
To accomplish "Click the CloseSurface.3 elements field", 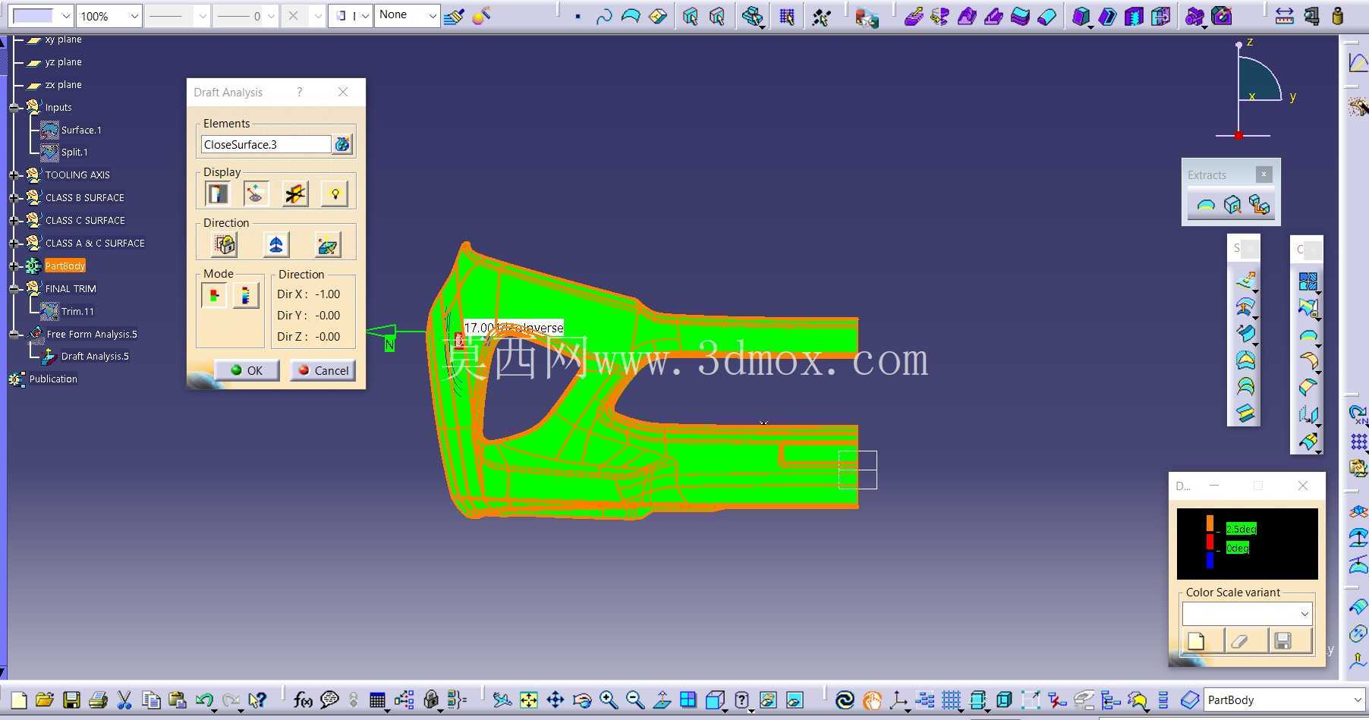I will pyautogui.click(x=266, y=144).
